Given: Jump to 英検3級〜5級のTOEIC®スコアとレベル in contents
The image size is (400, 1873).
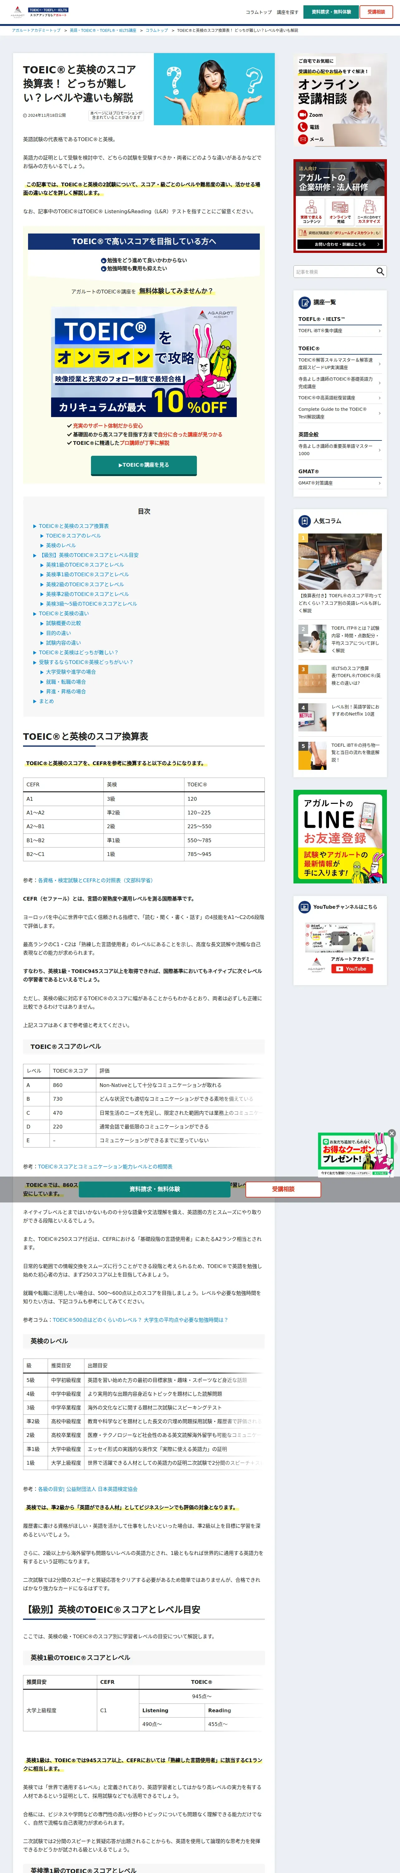Looking at the screenshot, I should point(92,603).
